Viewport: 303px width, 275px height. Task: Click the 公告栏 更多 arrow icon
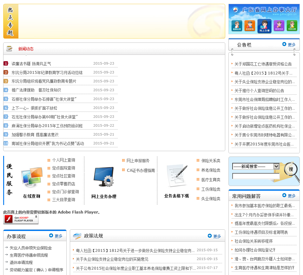(284, 44)
